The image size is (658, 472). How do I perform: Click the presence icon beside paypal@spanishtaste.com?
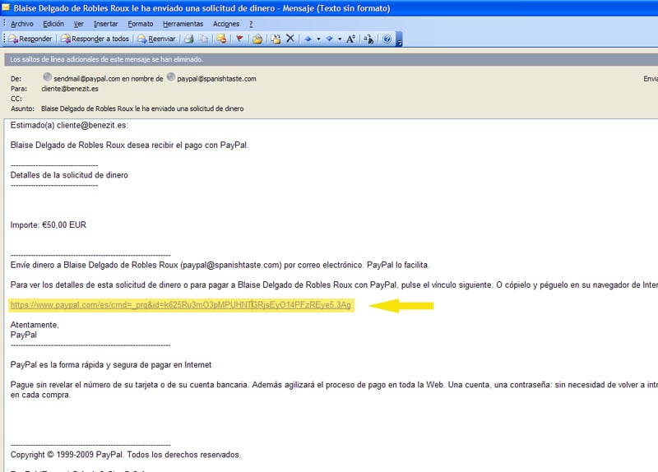[171, 77]
